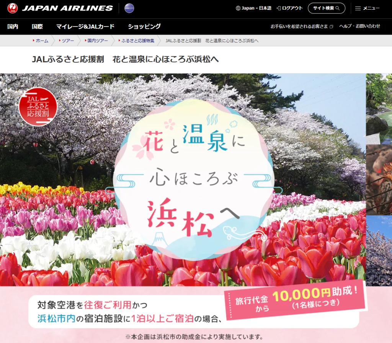The image size is (392, 343).
Task: Click the JAL crane logo icon
Action: [13, 8]
